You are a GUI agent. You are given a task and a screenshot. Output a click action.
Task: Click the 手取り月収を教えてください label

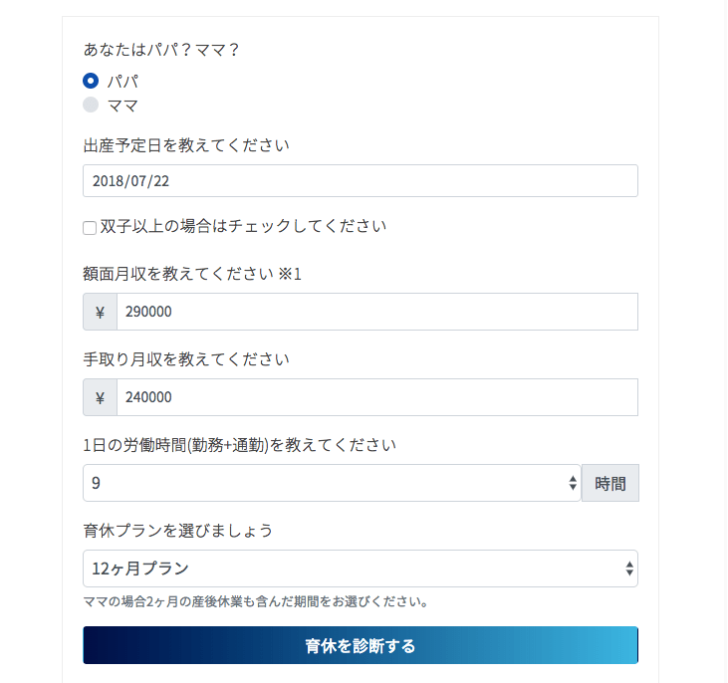click(186, 358)
